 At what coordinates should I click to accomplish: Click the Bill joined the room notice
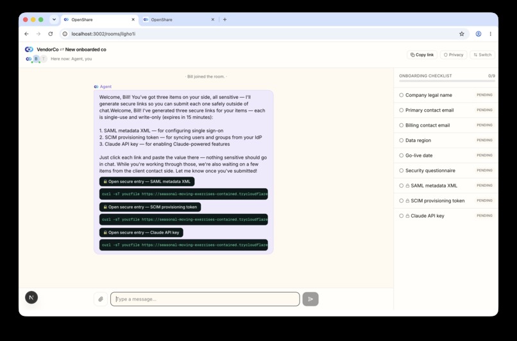206,76
